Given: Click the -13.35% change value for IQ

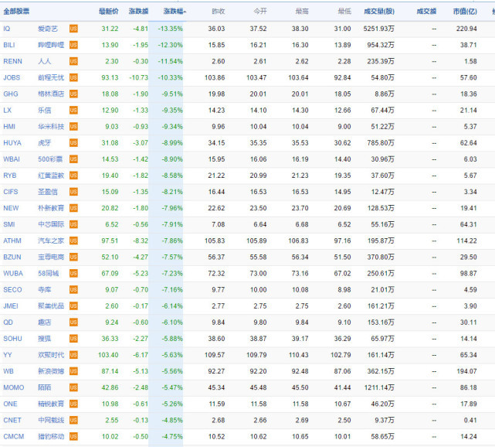Looking at the screenshot, I should click(170, 29).
